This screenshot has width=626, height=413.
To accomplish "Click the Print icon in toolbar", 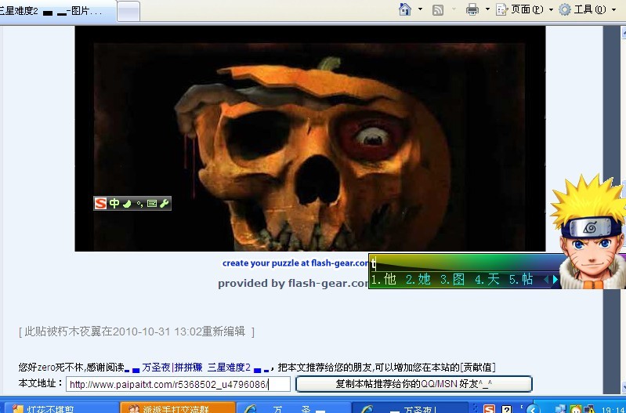I will tap(472, 9).
